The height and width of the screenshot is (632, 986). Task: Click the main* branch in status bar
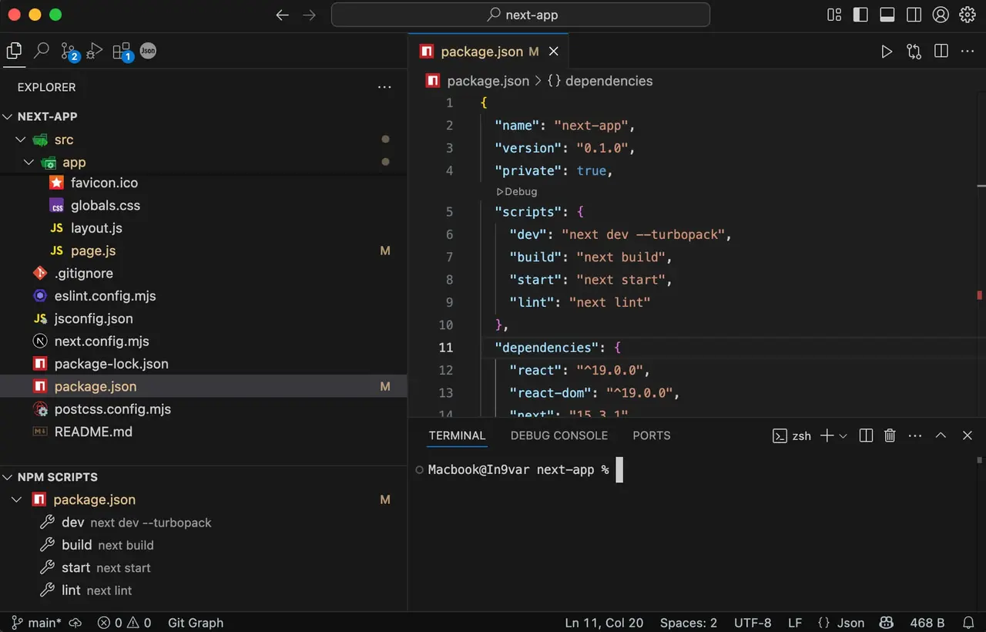tap(36, 623)
